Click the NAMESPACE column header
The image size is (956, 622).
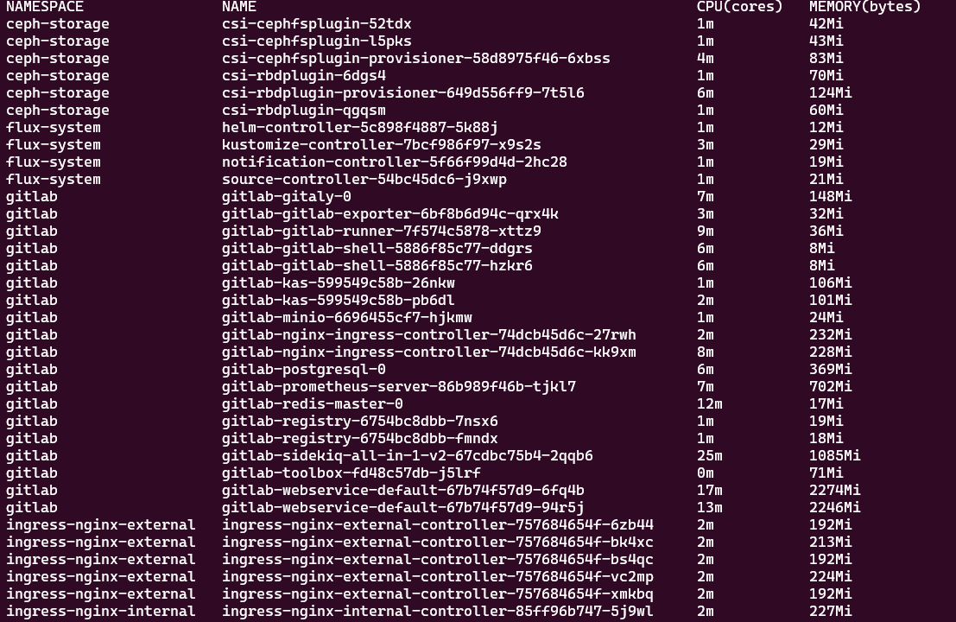[x=45, y=7]
